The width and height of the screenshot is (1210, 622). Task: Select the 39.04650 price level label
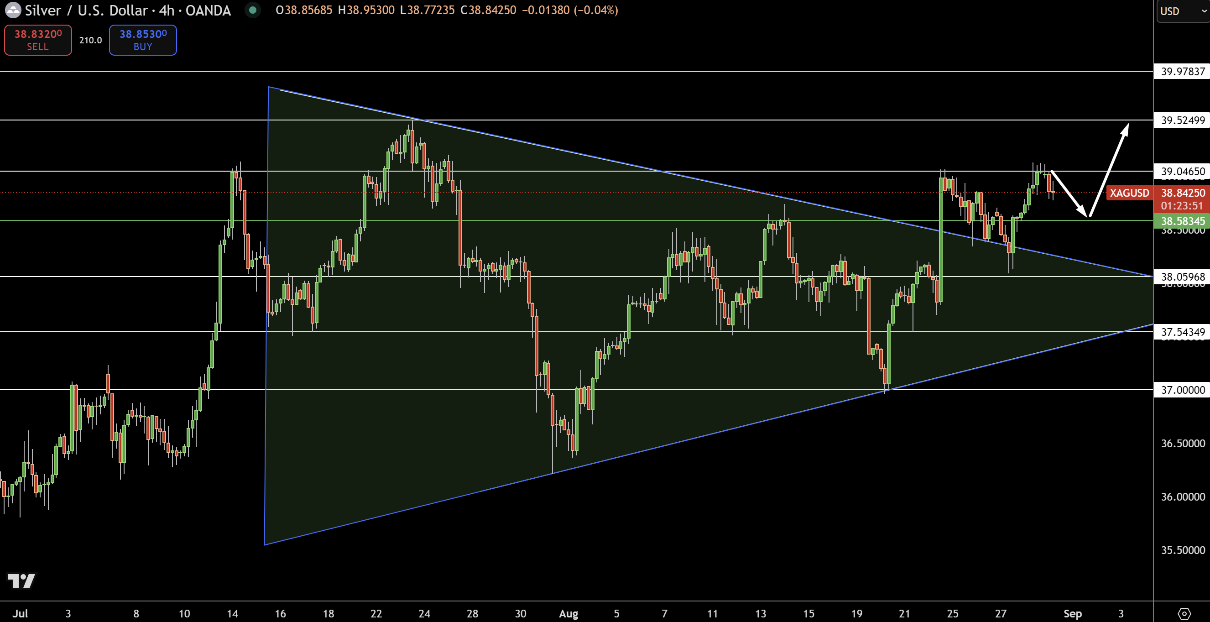tap(1182, 171)
